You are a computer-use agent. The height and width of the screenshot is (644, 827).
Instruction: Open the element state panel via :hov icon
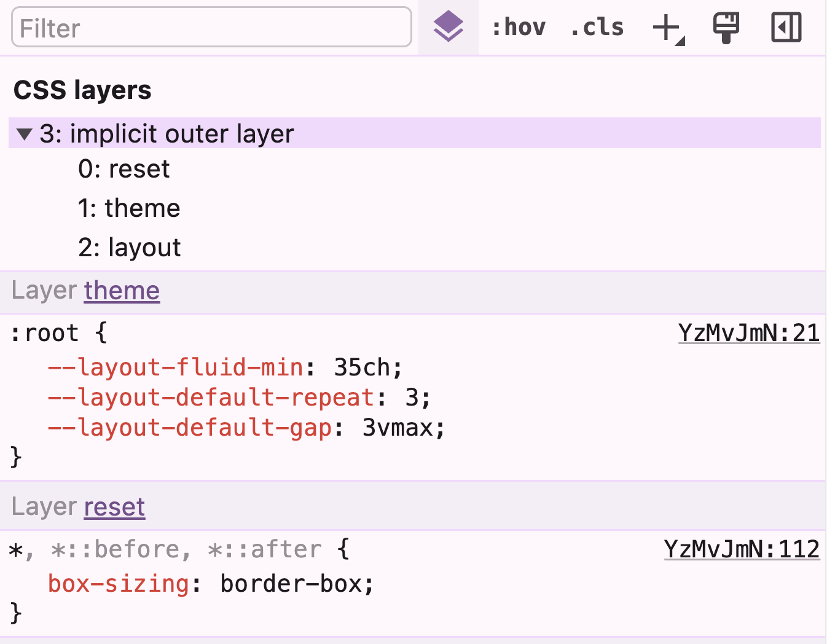[x=518, y=27]
